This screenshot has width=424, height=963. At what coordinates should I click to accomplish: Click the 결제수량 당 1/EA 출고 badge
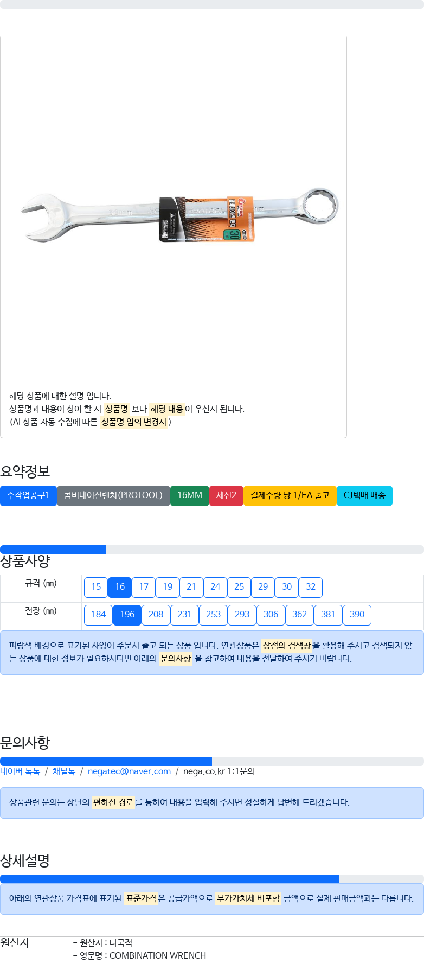pos(290,495)
